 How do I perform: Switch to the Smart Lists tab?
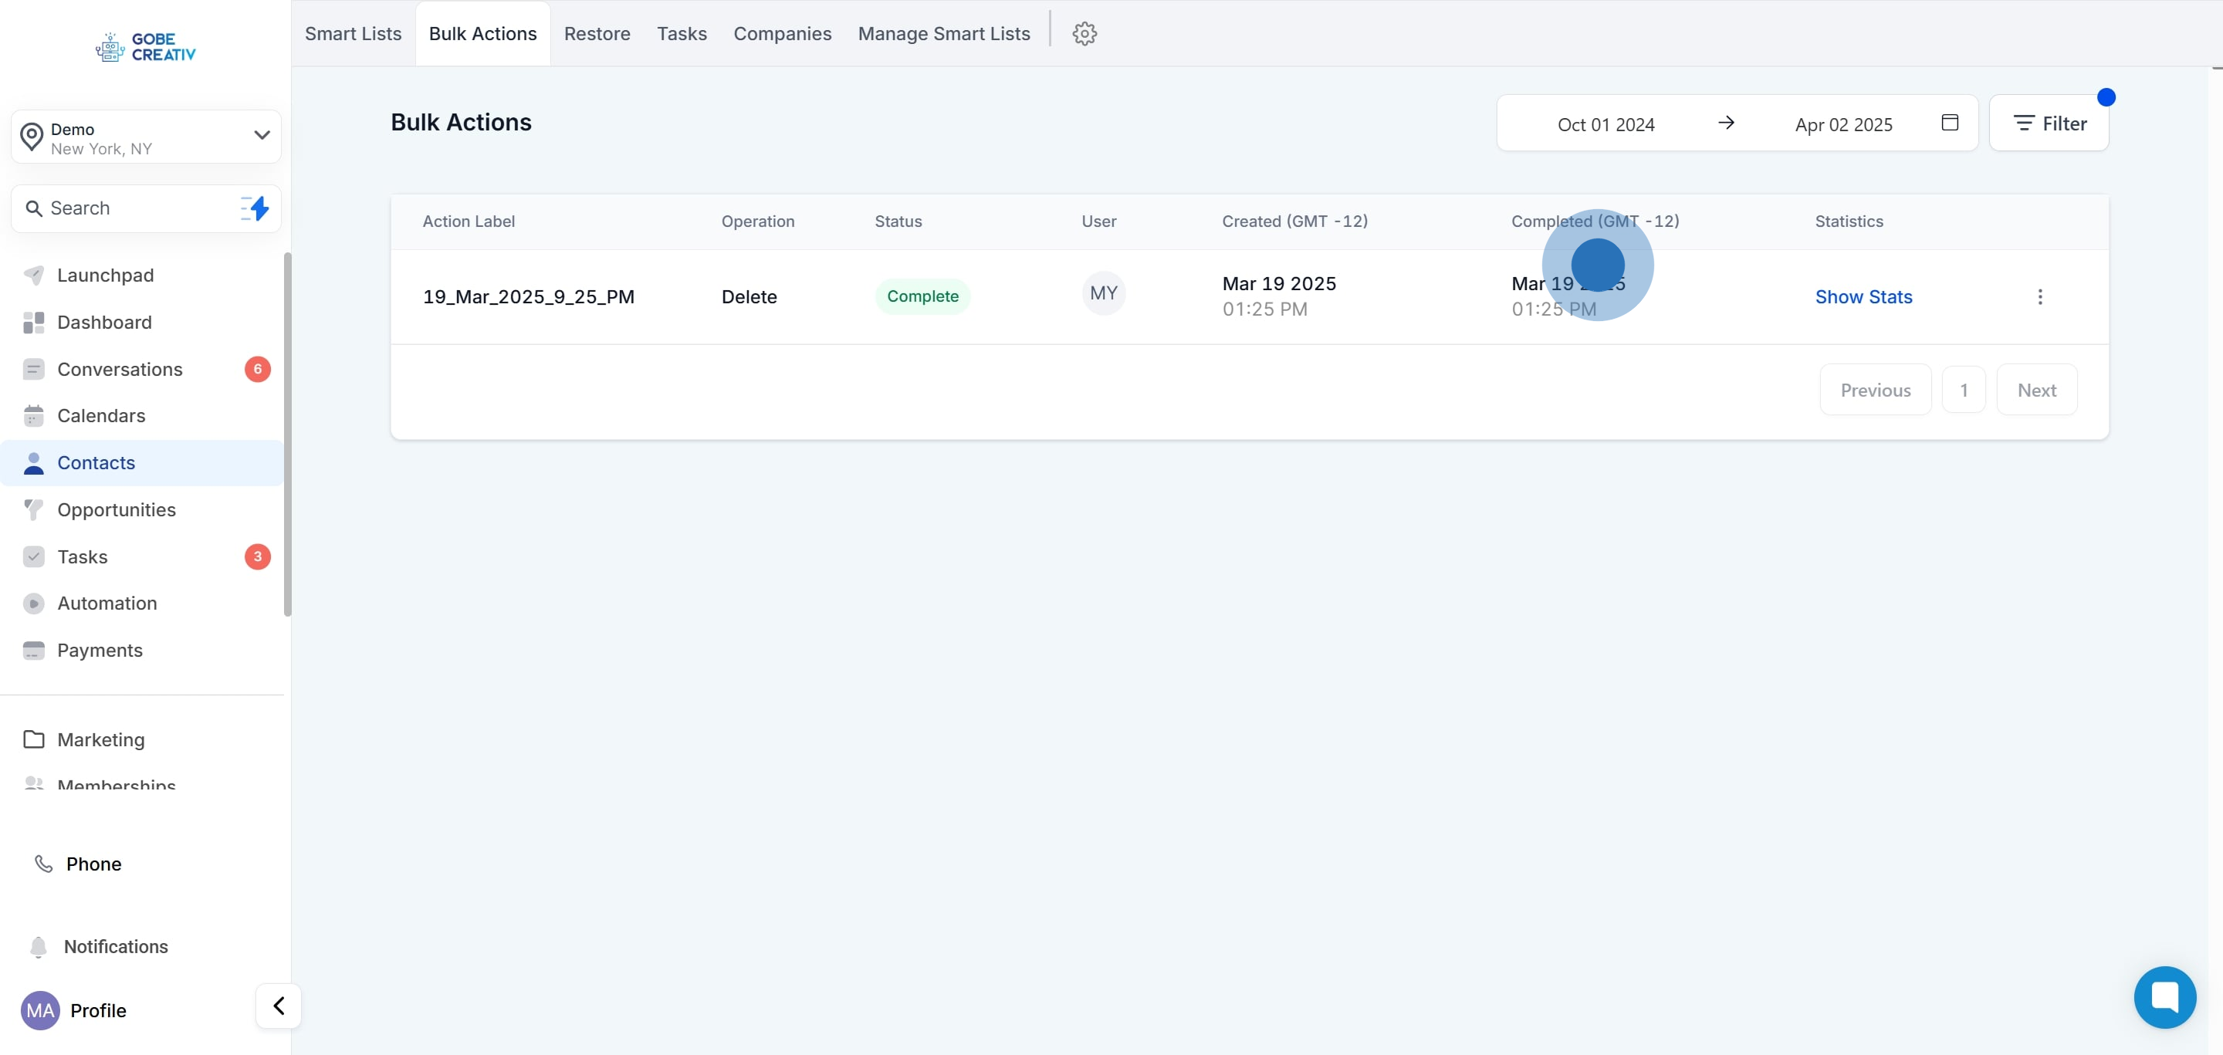353,34
